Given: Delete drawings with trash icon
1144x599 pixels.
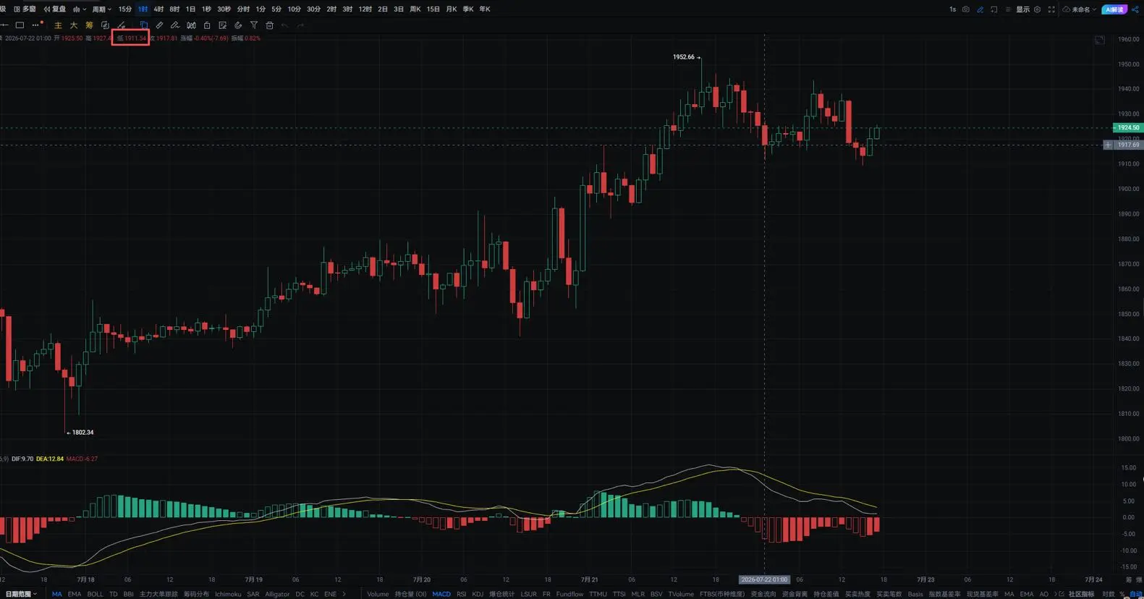Looking at the screenshot, I should pos(269,25).
